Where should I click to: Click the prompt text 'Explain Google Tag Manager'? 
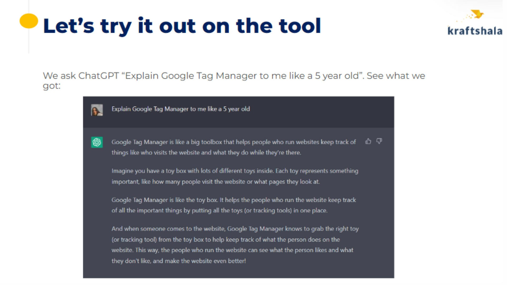[x=150, y=109]
